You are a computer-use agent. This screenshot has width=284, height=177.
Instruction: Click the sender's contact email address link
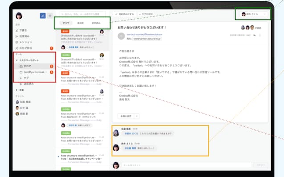[x=145, y=34]
